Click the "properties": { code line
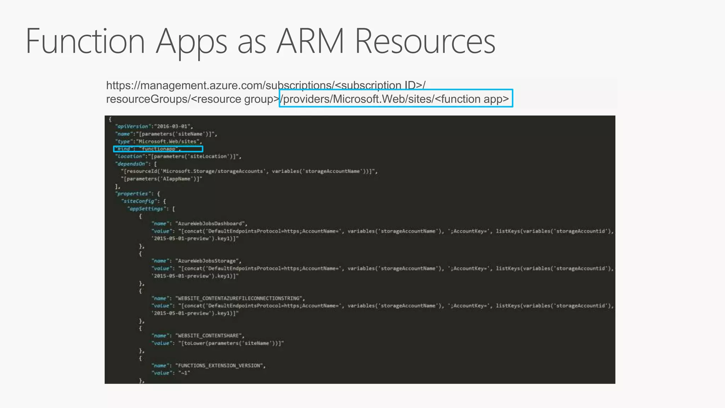Screen dimensions: 725x408 (x=137, y=194)
